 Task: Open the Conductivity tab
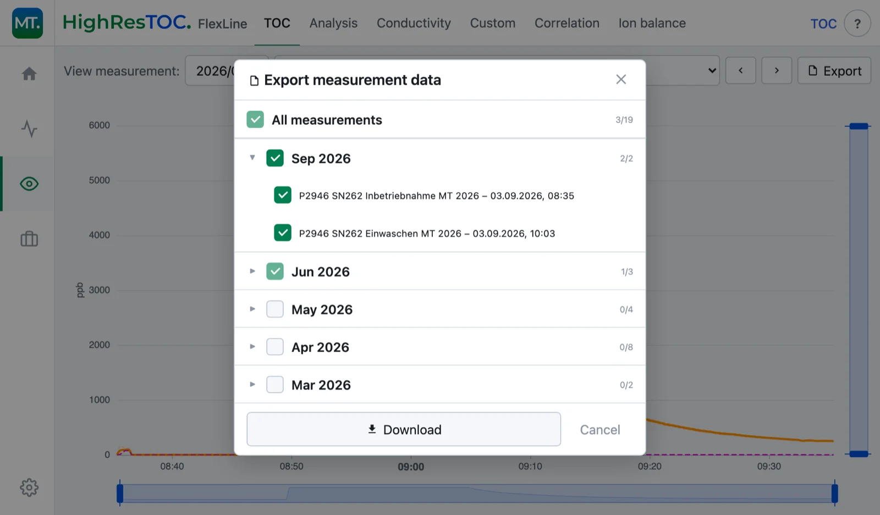414,23
